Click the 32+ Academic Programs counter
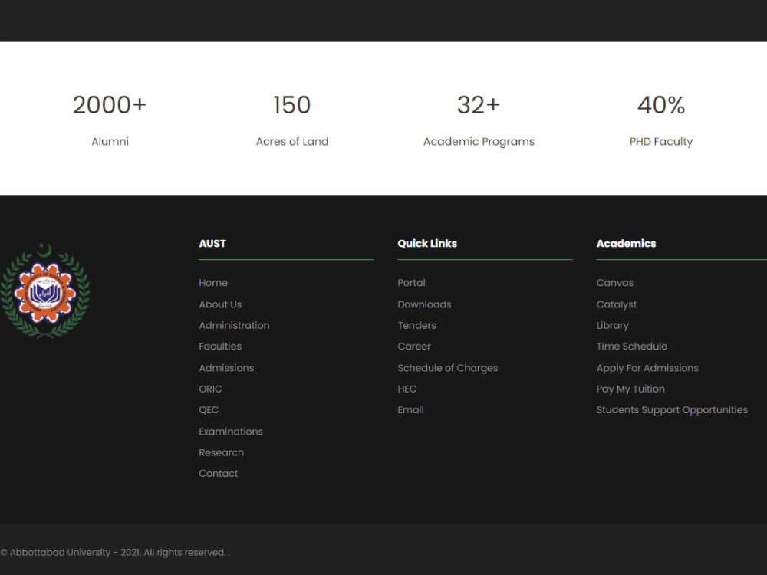This screenshot has width=767, height=575. click(479, 120)
